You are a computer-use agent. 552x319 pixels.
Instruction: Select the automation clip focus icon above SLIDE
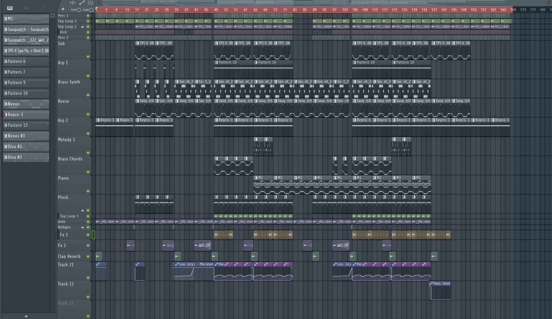point(82,3)
